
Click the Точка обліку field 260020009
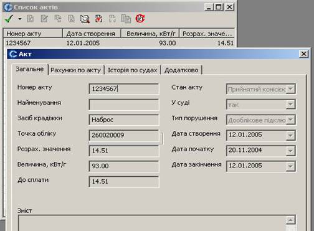pos(124,135)
